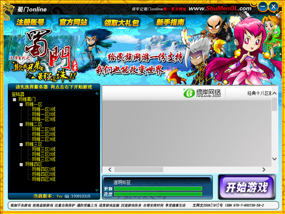Open 注册账号 account registration

(30, 22)
